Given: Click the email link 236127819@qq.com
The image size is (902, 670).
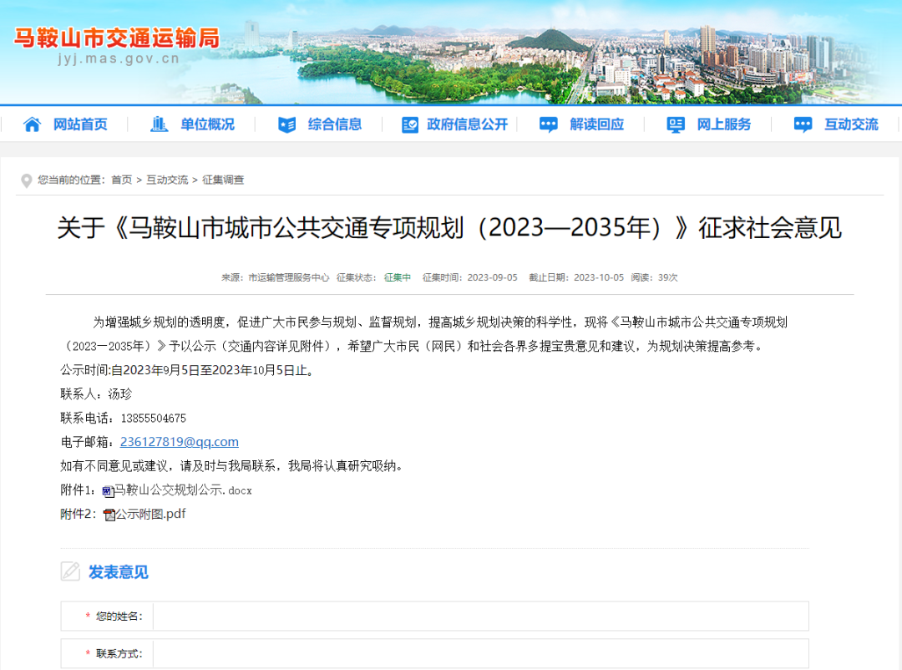Looking at the screenshot, I should click(x=179, y=442).
